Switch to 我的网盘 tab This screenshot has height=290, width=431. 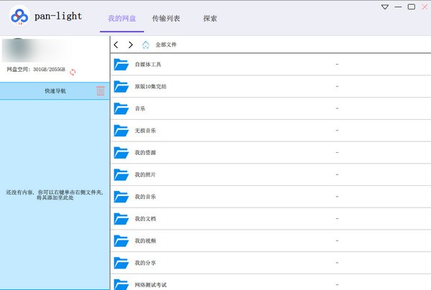121,19
